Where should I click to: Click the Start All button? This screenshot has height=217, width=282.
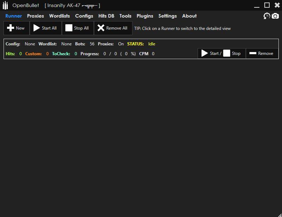(46, 28)
